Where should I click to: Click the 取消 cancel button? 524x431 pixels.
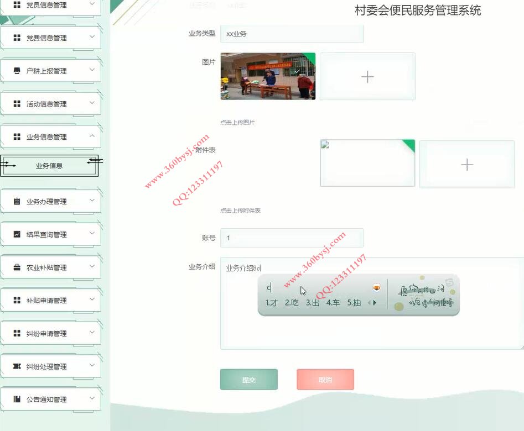(325, 379)
